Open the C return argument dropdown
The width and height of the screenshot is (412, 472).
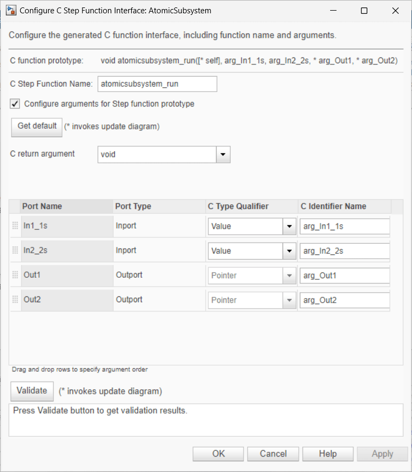click(223, 155)
